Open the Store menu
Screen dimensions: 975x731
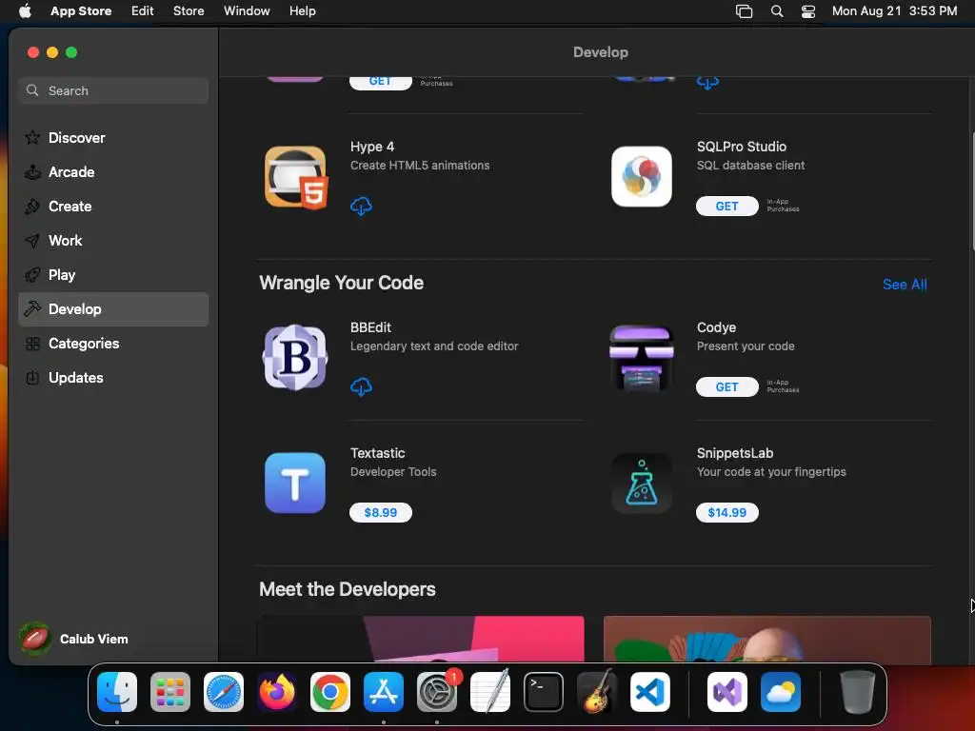point(189,11)
